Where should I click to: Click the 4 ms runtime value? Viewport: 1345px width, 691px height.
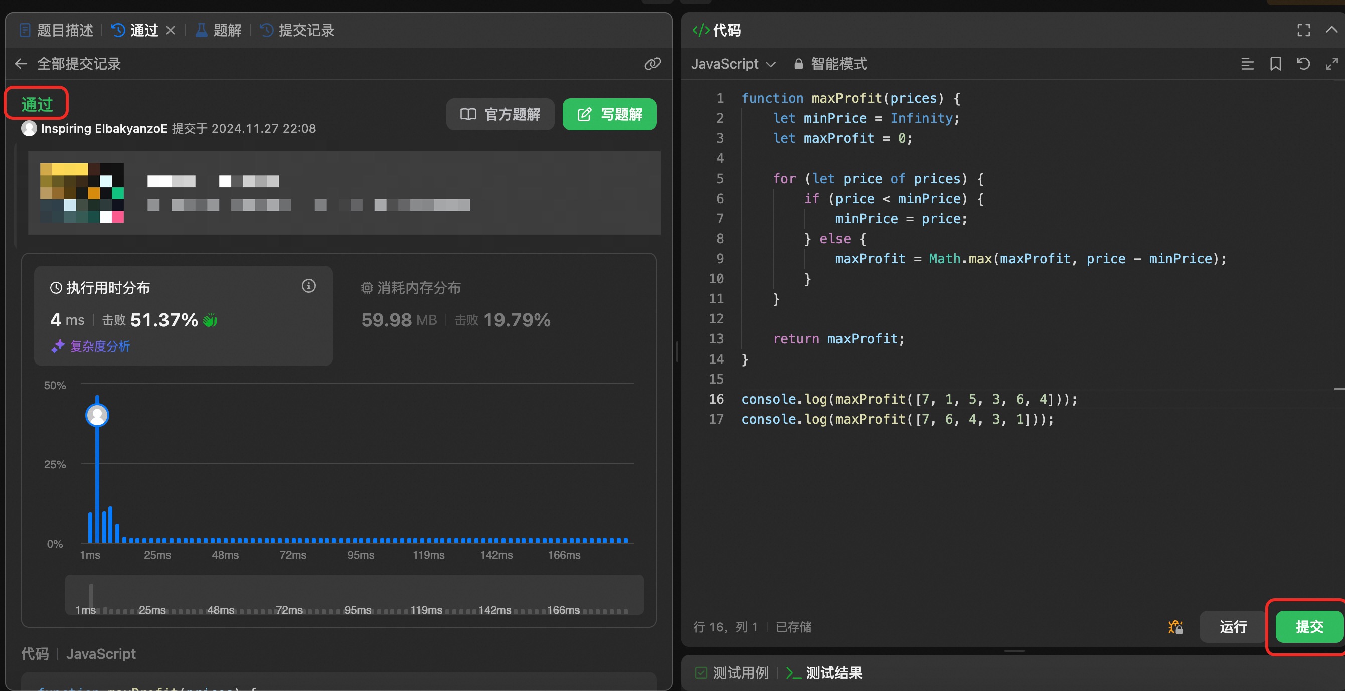coord(67,320)
